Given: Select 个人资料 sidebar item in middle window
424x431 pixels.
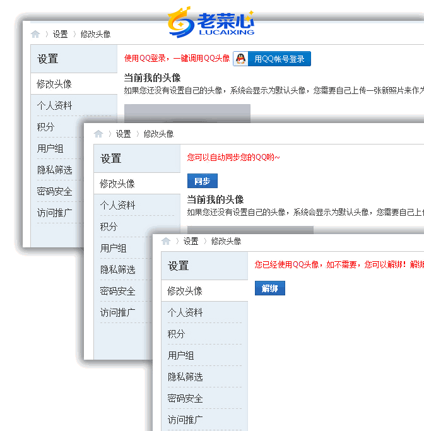Looking at the screenshot, I should 117,205.
